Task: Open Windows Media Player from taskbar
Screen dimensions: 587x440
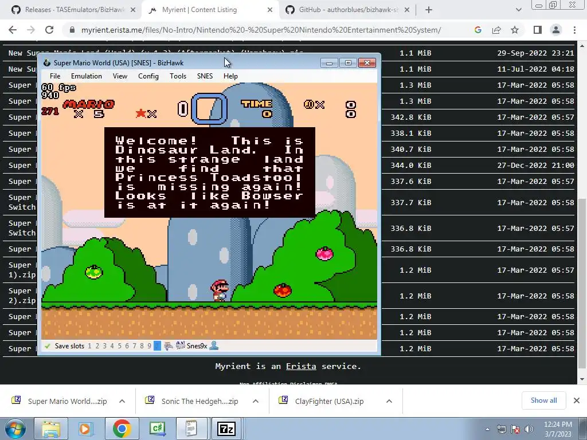Action: coord(86,429)
